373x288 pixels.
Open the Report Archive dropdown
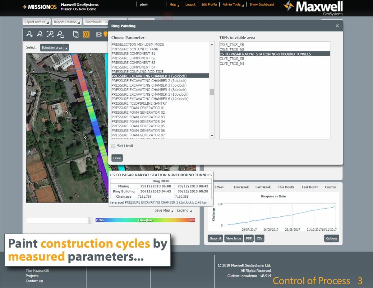(x=37, y=22)
